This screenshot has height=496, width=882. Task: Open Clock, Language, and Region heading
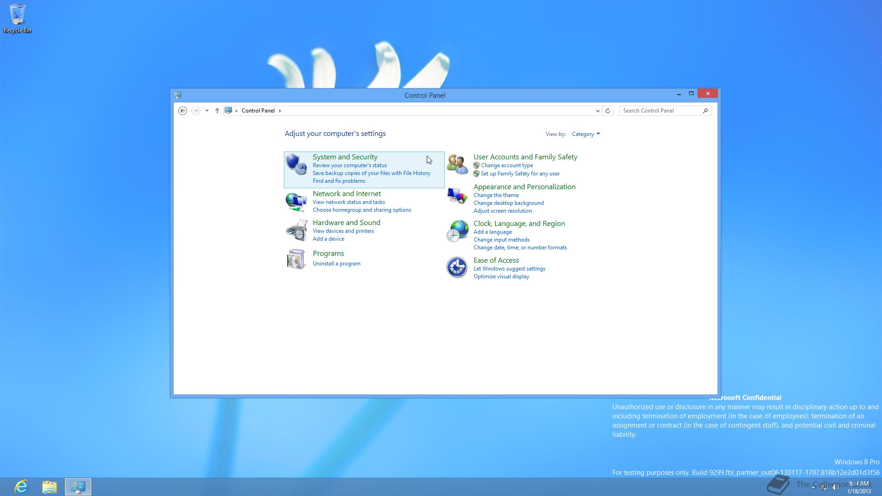click(x=519, y=224)
